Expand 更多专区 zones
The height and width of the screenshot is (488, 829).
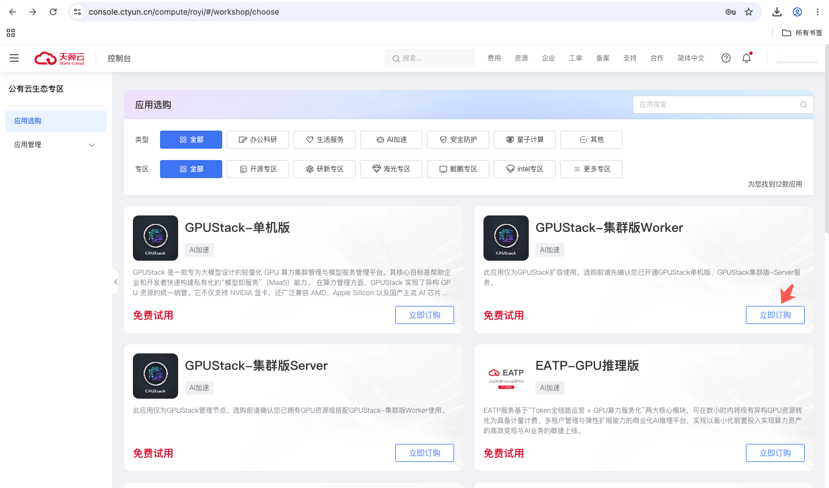click(x=591, y=169)
